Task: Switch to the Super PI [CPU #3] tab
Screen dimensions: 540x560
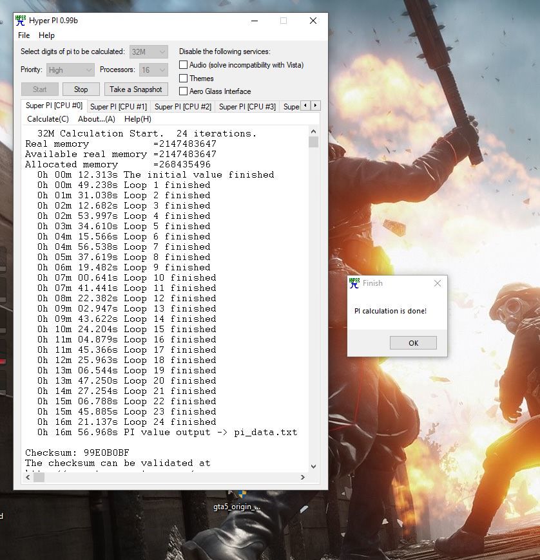Action: [x=247, y=107]
